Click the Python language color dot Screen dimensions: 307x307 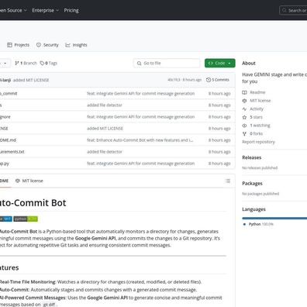coord(244,224)
